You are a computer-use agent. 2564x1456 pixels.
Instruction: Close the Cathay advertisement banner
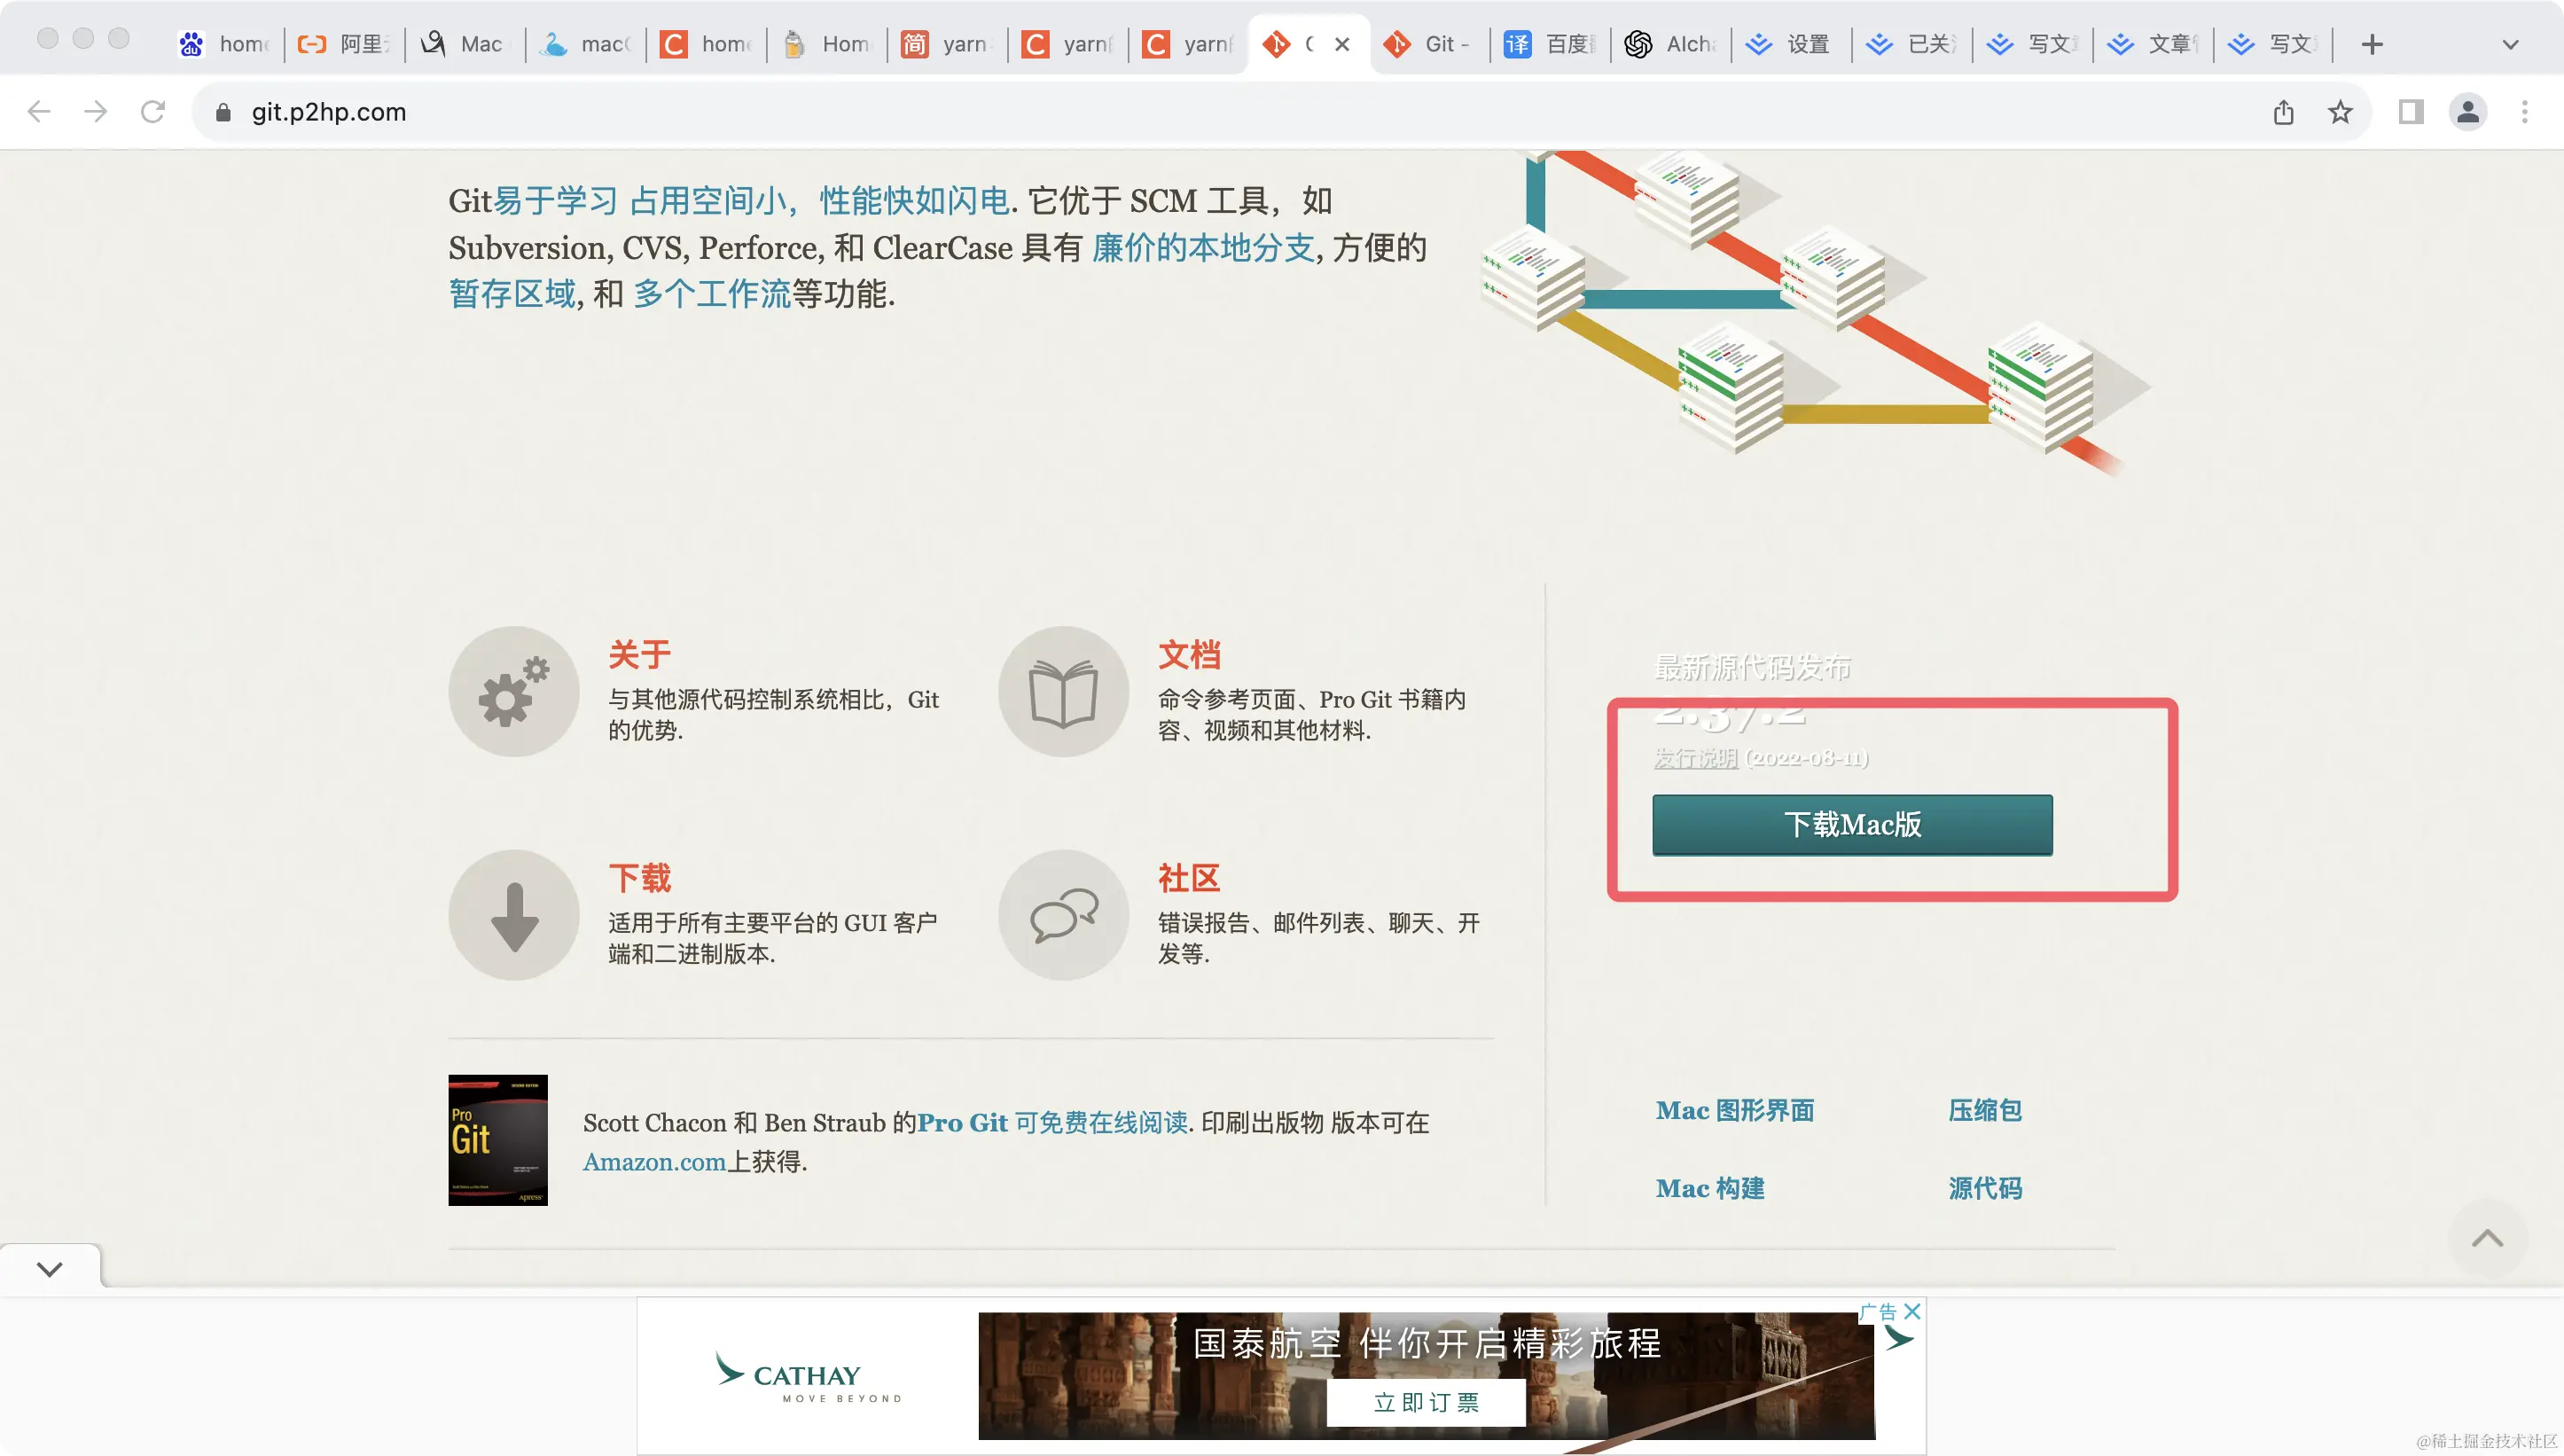[x=1912, y=1310]
